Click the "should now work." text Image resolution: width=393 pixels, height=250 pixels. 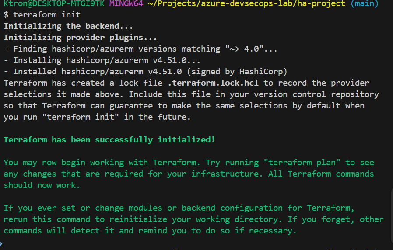click(x=42, y=185)
